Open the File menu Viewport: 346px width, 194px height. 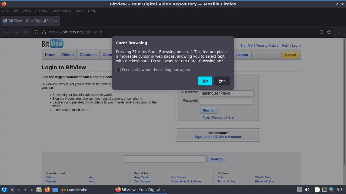[5, 11]
